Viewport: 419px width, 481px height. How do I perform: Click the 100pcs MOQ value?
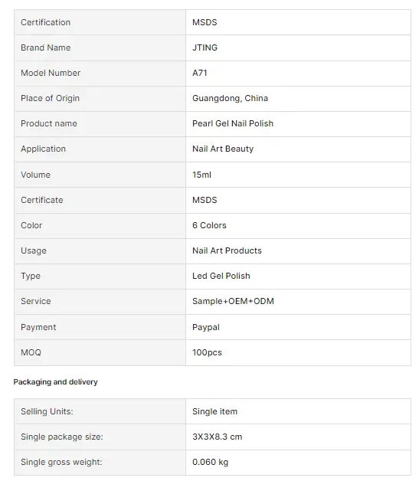207,352
